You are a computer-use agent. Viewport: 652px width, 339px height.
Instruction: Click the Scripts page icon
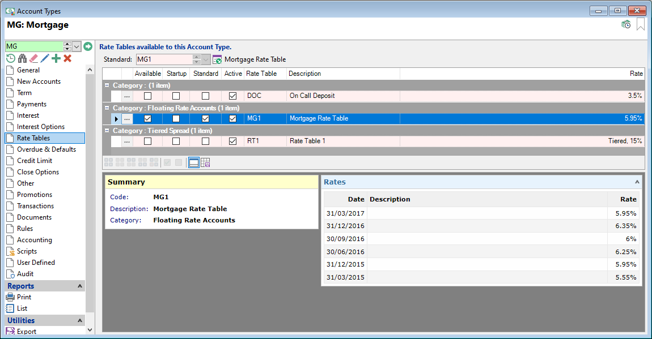coord(10,251)
